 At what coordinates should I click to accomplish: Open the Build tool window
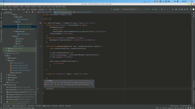68,106
